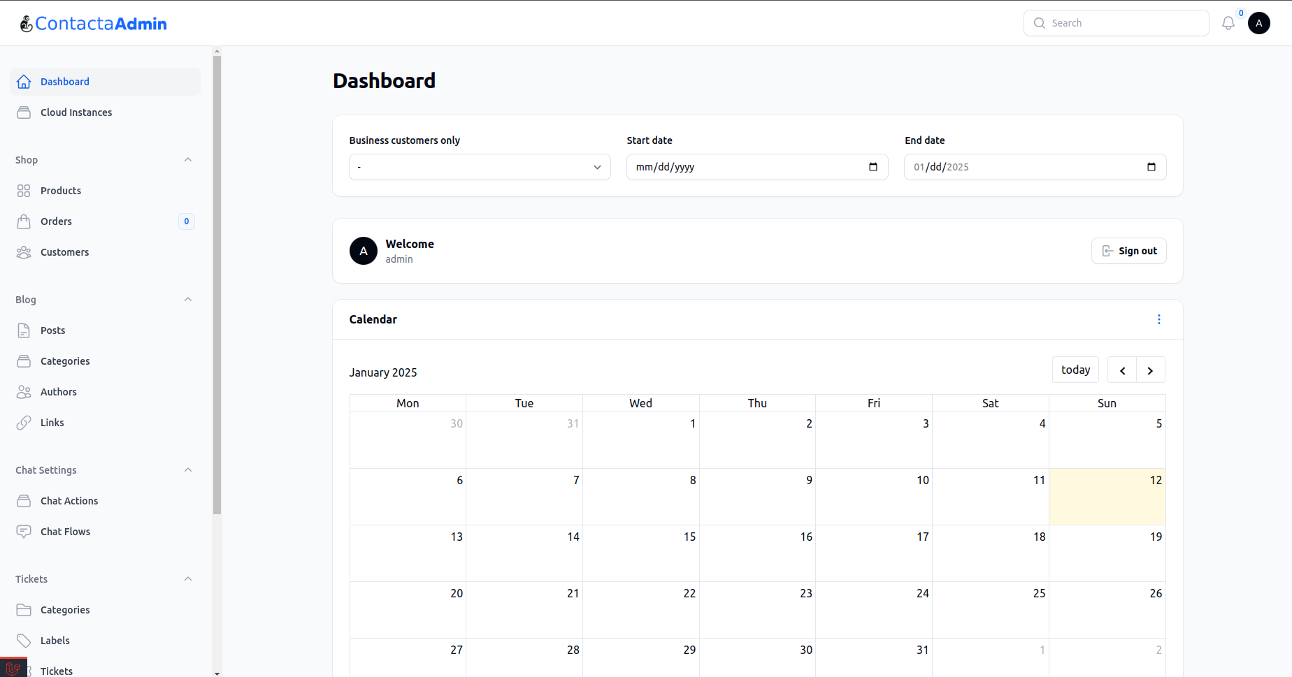Collapse the Chat Settings section
The width and height of the screenshot is (1292, 677).
pyautogui.click(x=187, y=470)
